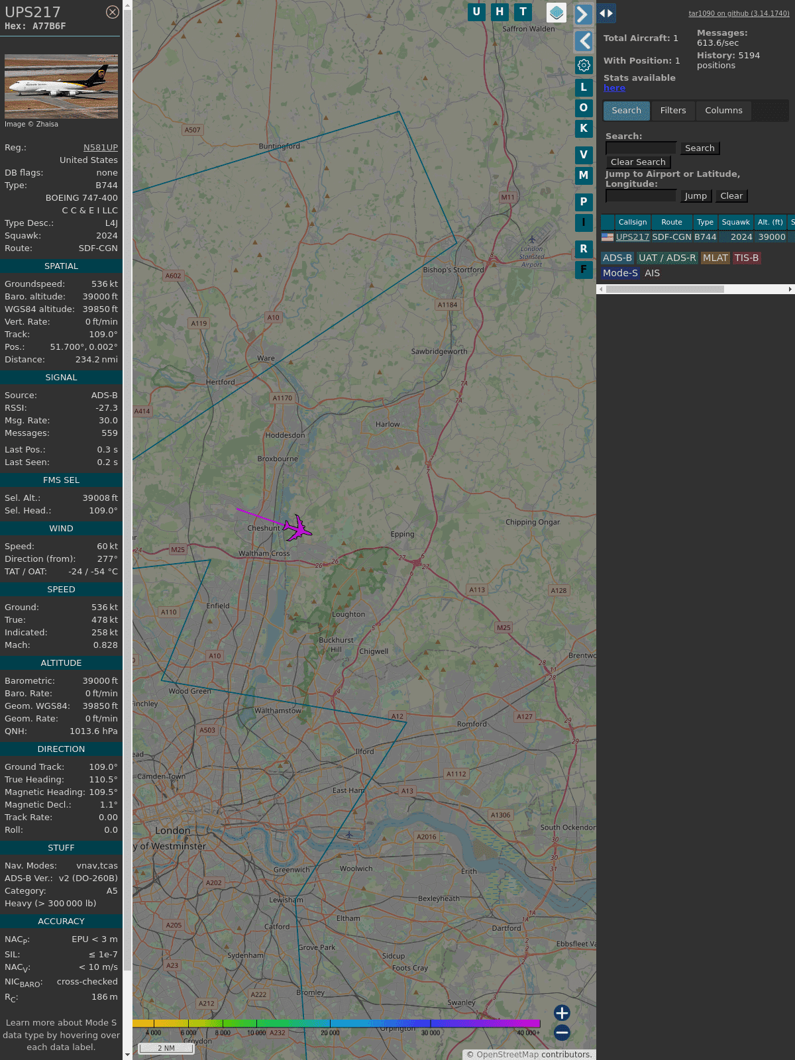795x1060 pixels.
Task: Sort table by Callsign column
Action: [633, 223]
